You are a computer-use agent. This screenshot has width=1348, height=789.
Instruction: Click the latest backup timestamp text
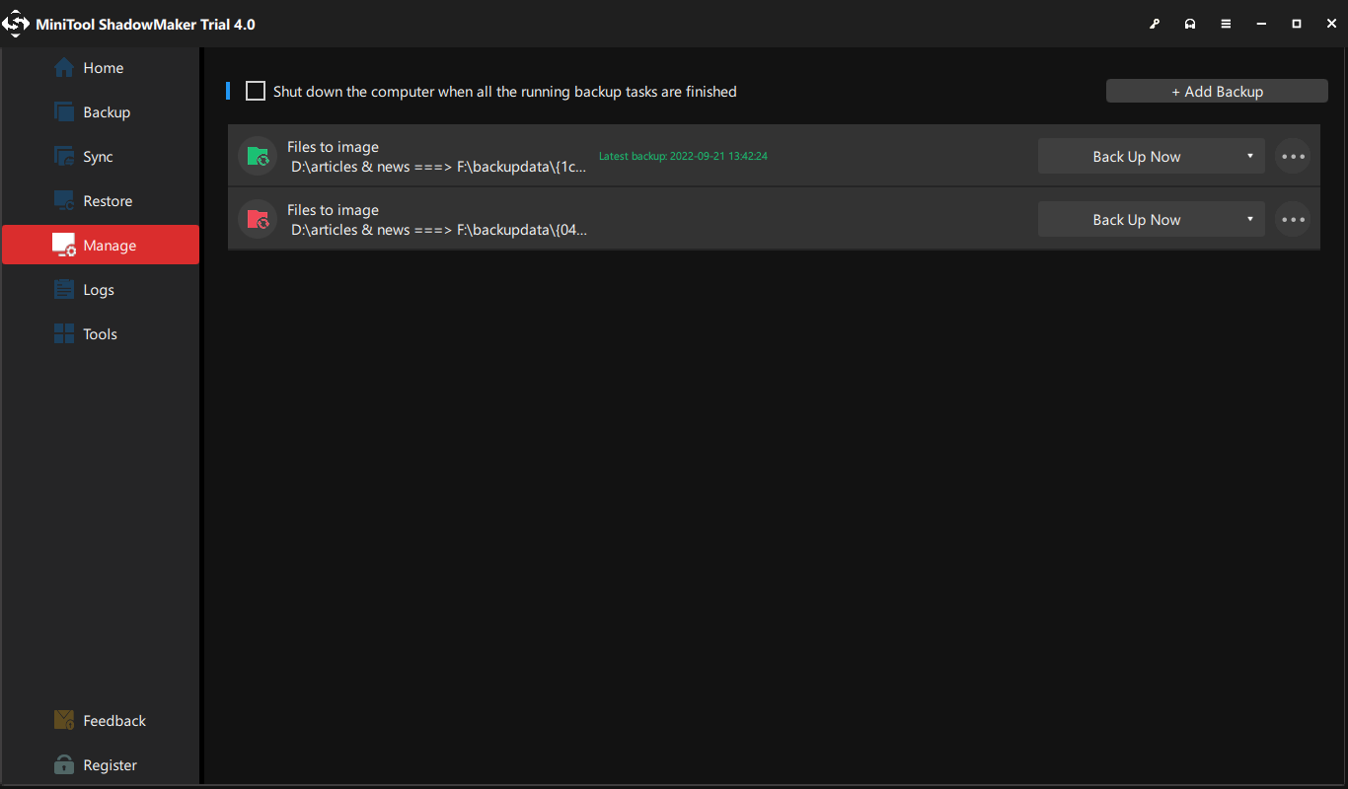(683, 156)
